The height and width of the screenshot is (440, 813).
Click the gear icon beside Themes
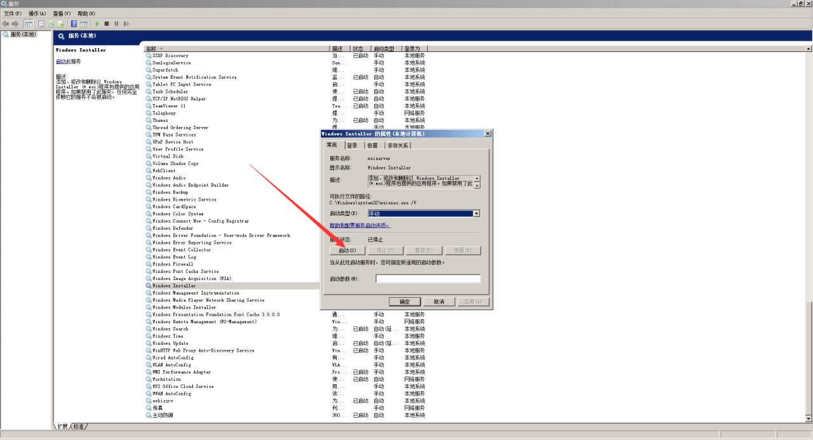pyautogui.click(x=149, y=120)
